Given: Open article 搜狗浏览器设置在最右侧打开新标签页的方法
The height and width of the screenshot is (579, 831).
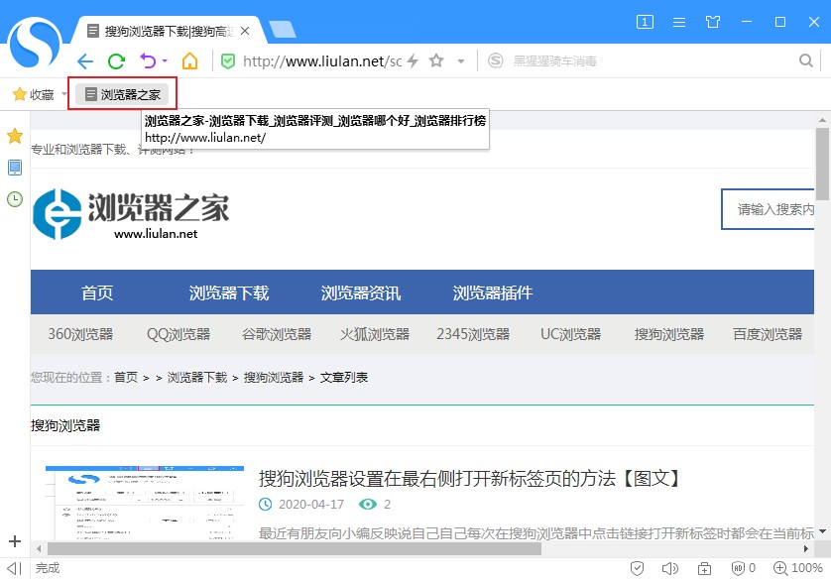Looking at the screenshot, I should (470, 478).
